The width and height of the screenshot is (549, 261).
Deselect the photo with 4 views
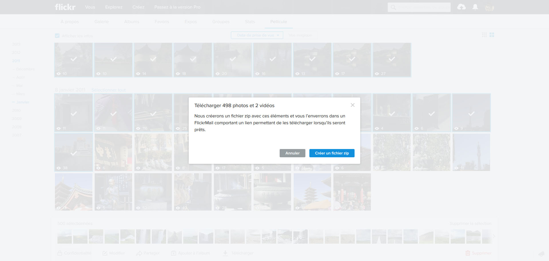tap(392, 113)
